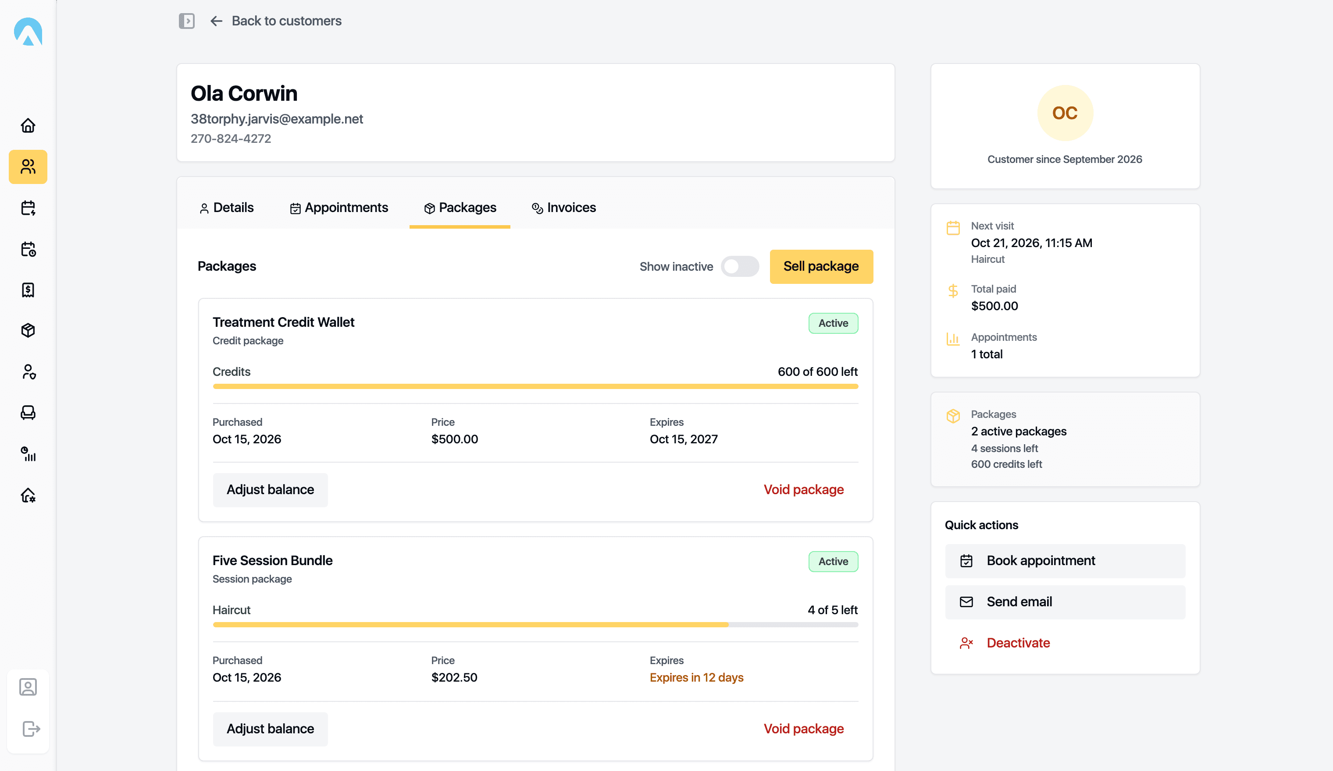
Task: Toggle the Show inactive switch
Action: (x=739, y=266)
